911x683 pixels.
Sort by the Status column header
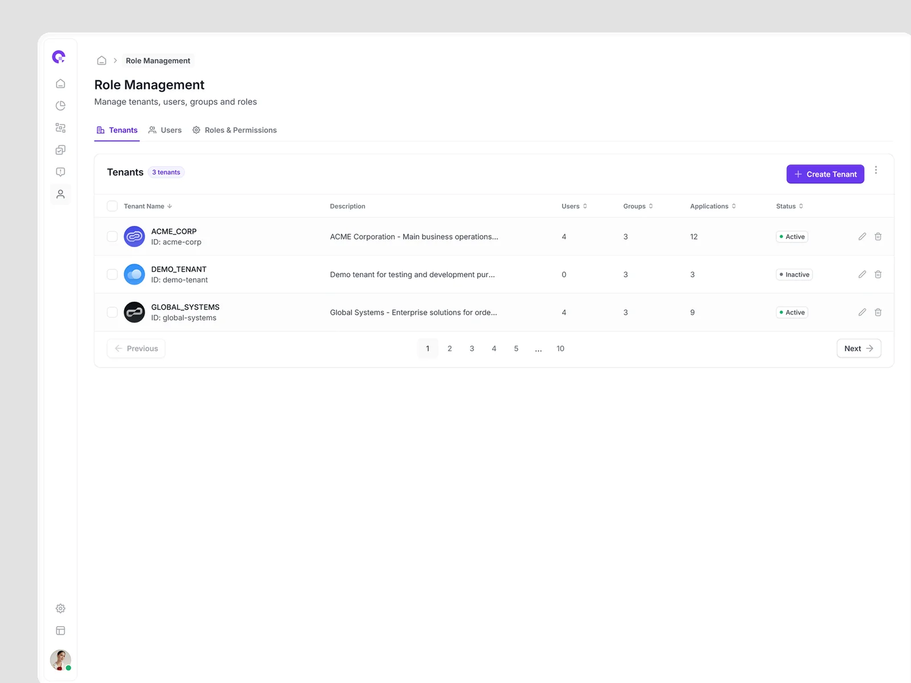tap(789, 206)
